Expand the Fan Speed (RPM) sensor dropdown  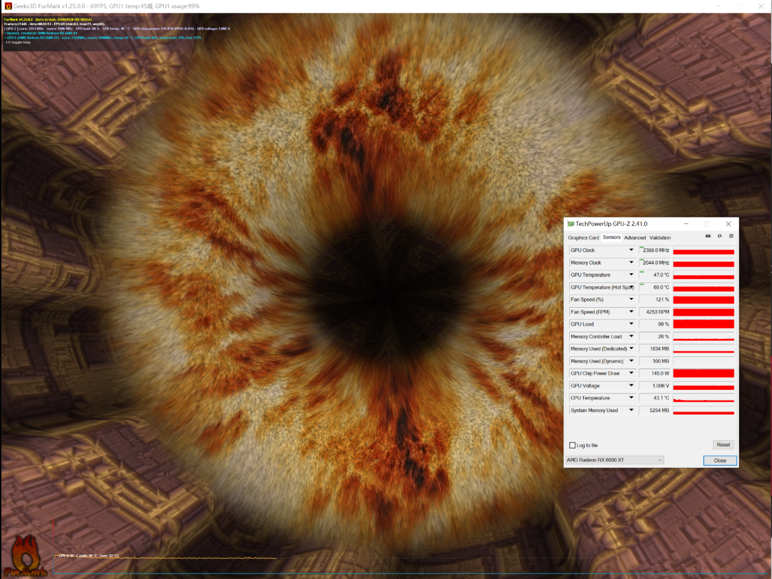[x=631, y=312]
